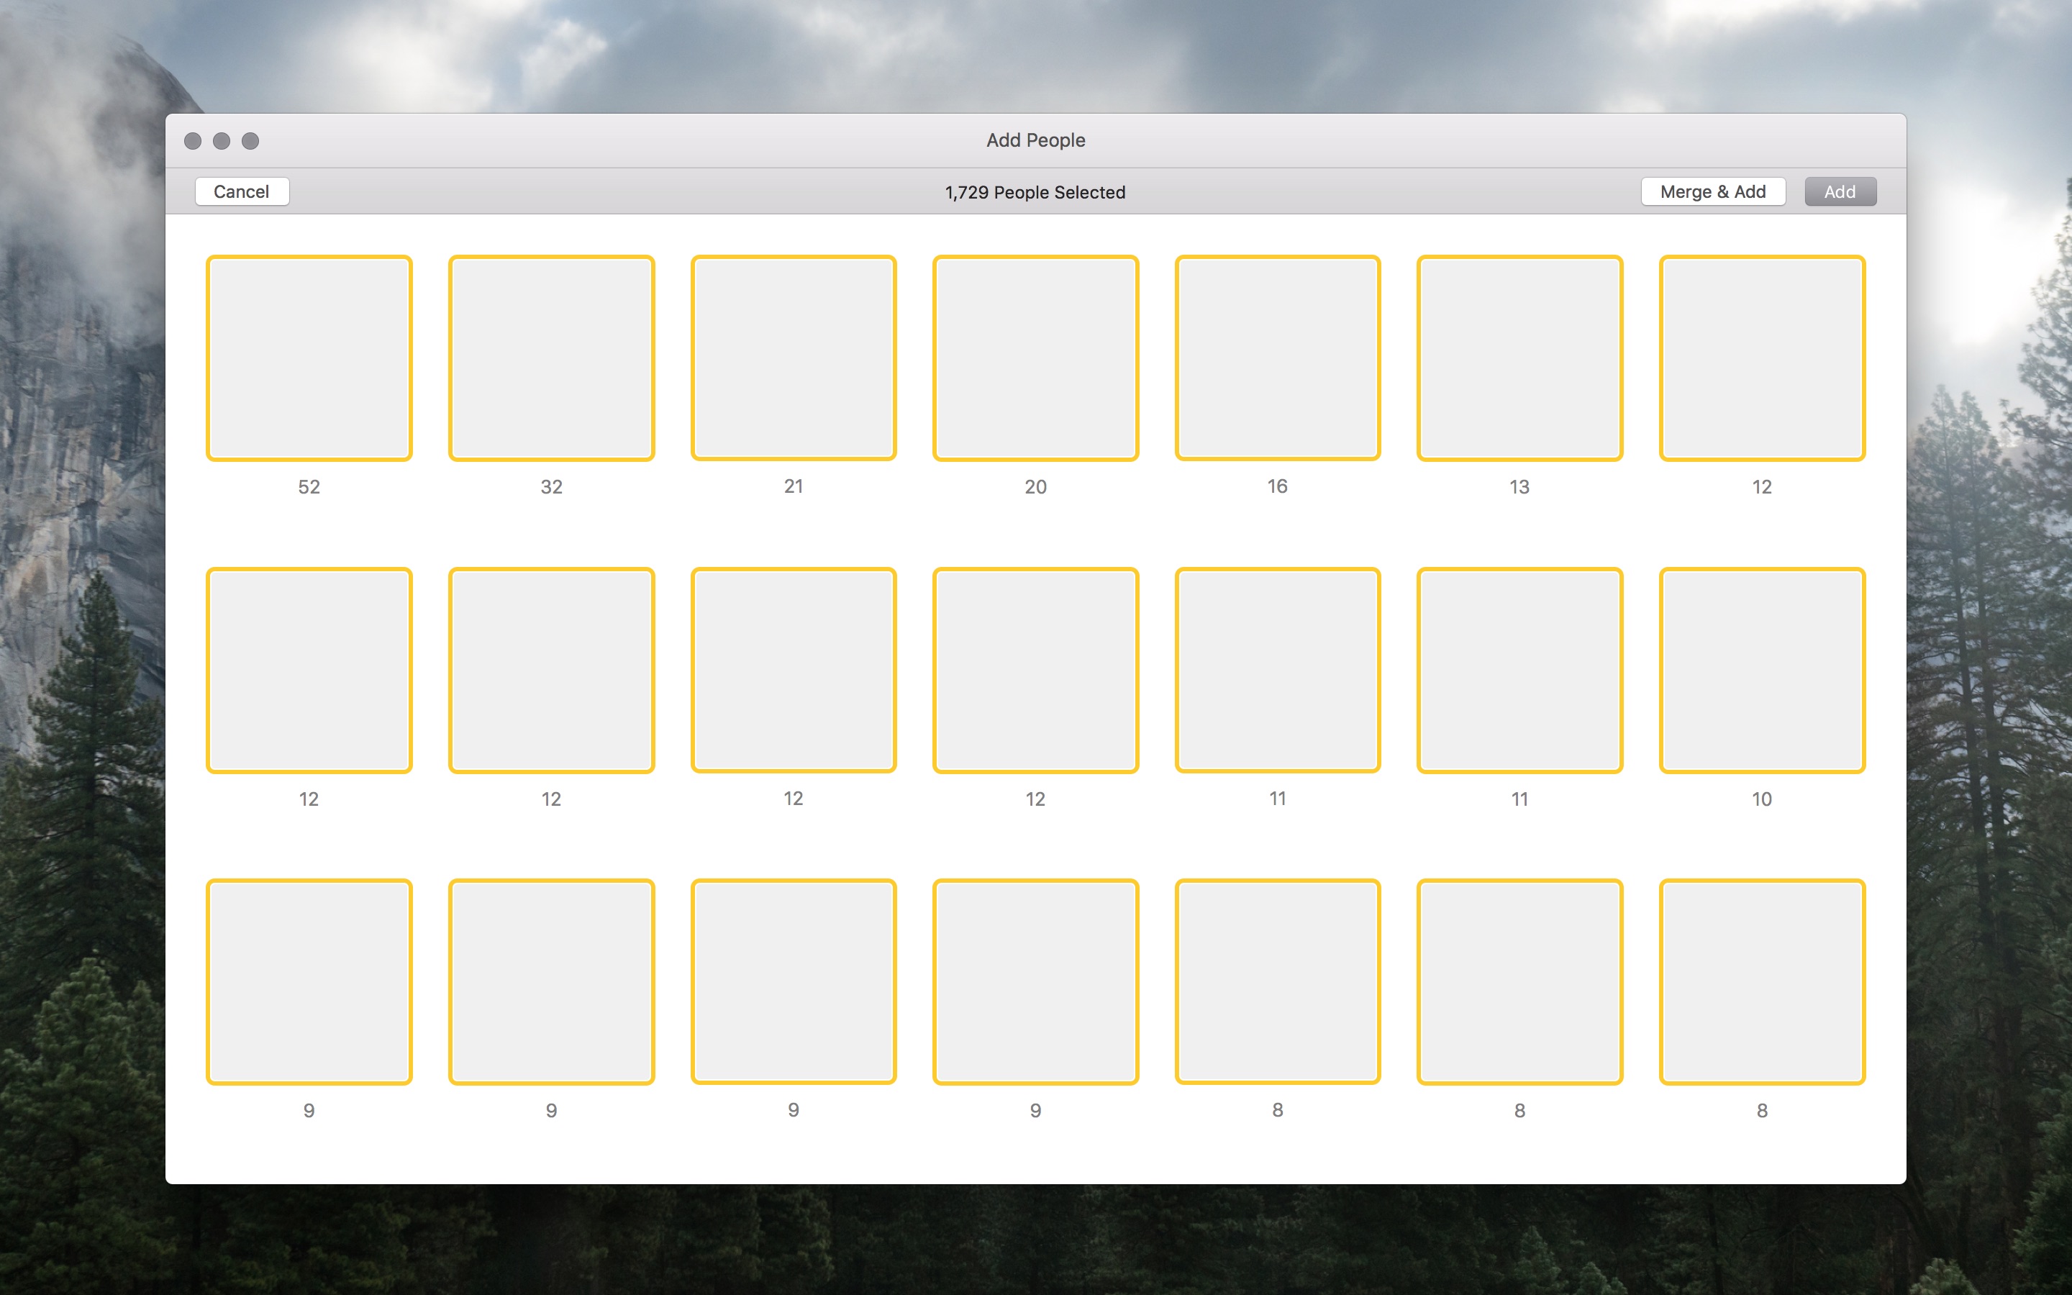Click the thumbnail labeled 10
This screenshot has width=2072, height=1295.
1762,670
